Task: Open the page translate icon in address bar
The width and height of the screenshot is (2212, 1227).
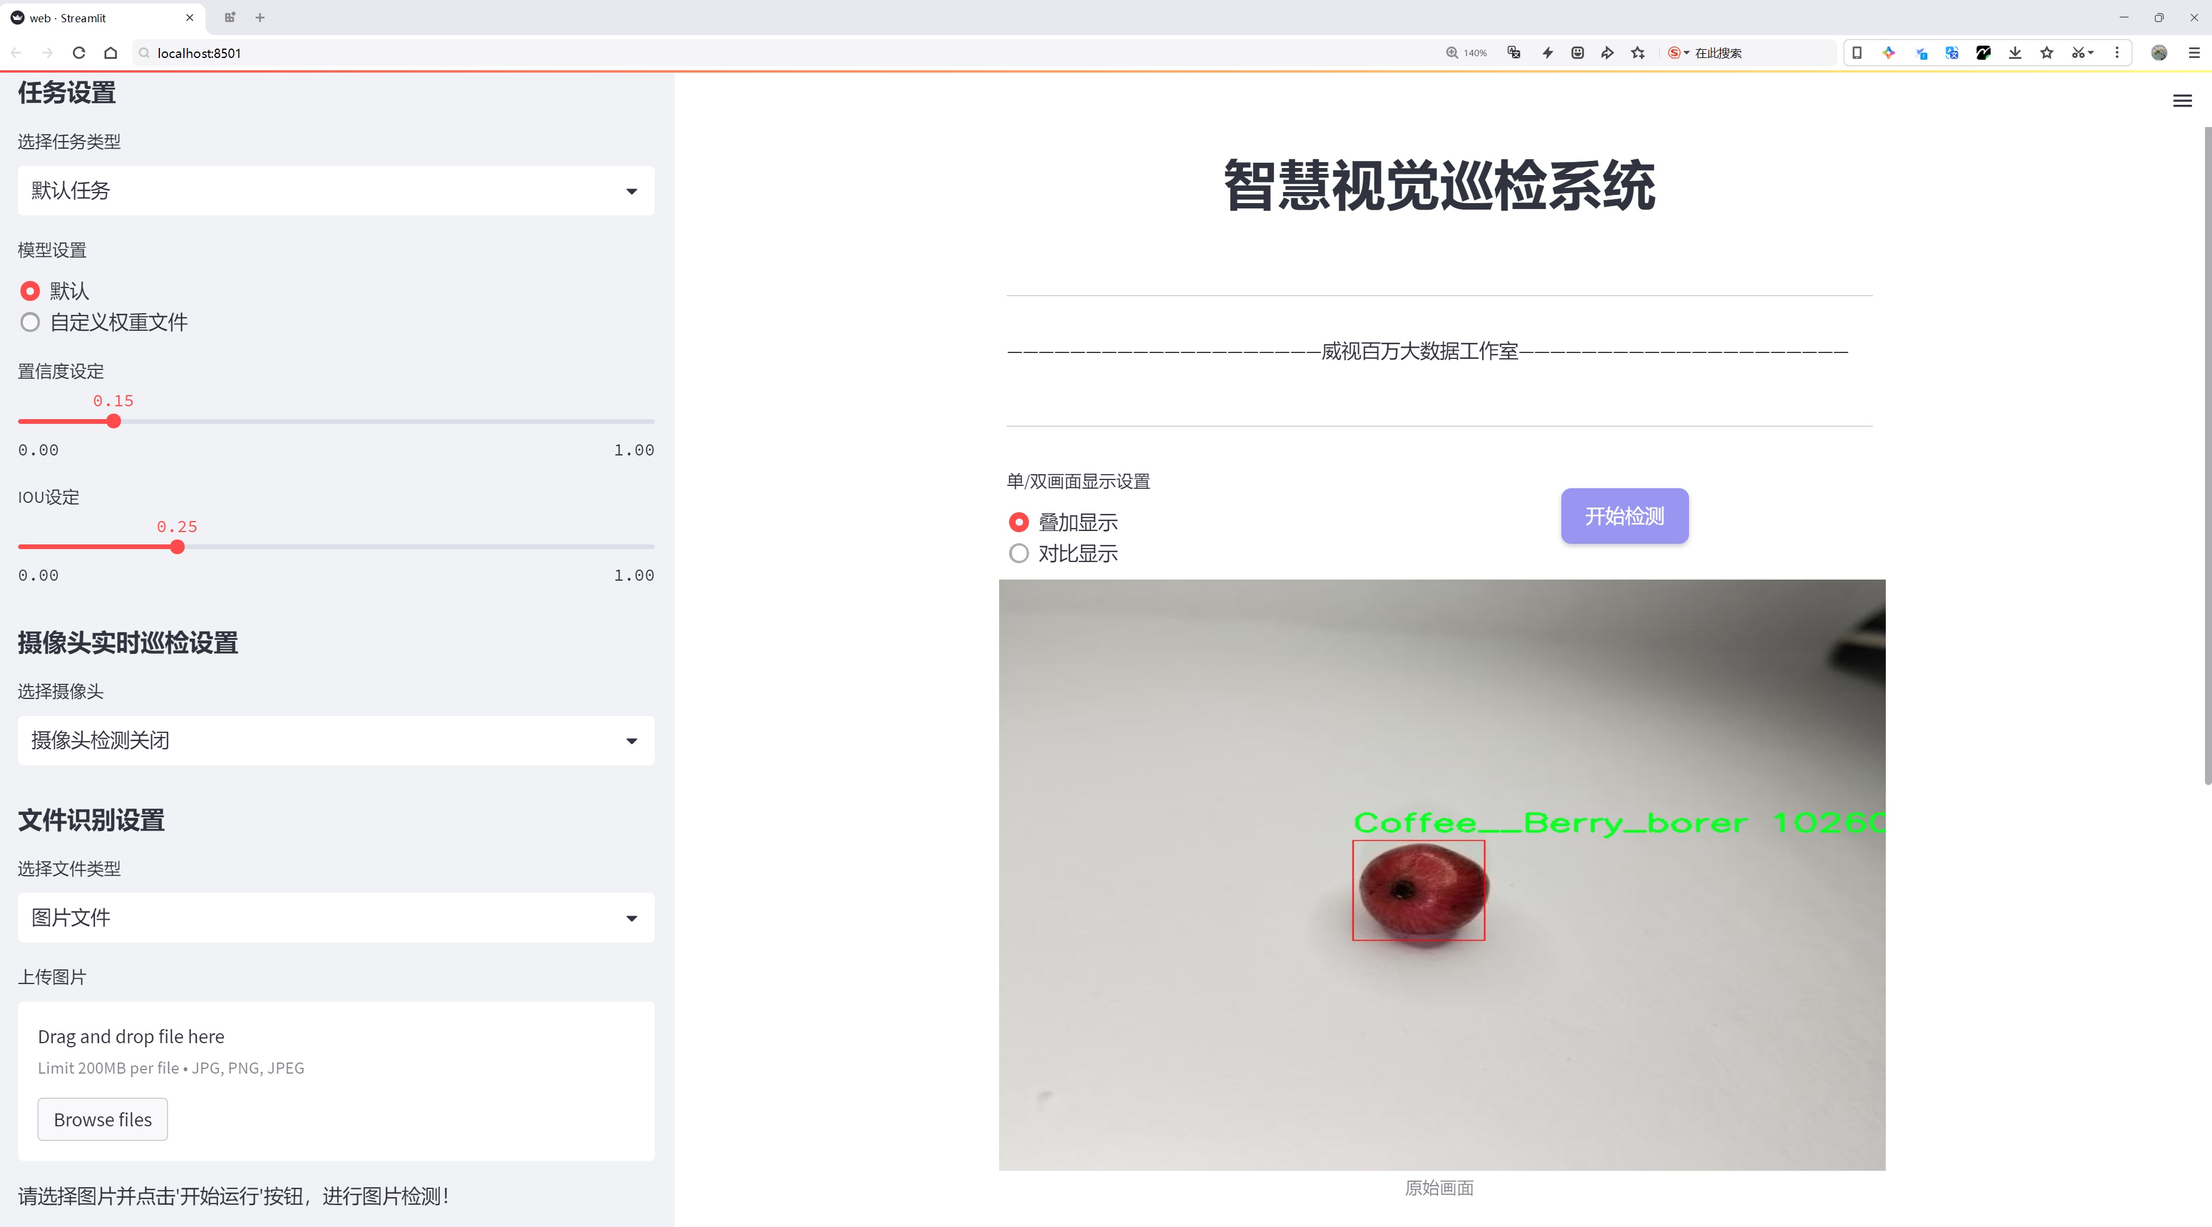Action: tap(1514, 52)
